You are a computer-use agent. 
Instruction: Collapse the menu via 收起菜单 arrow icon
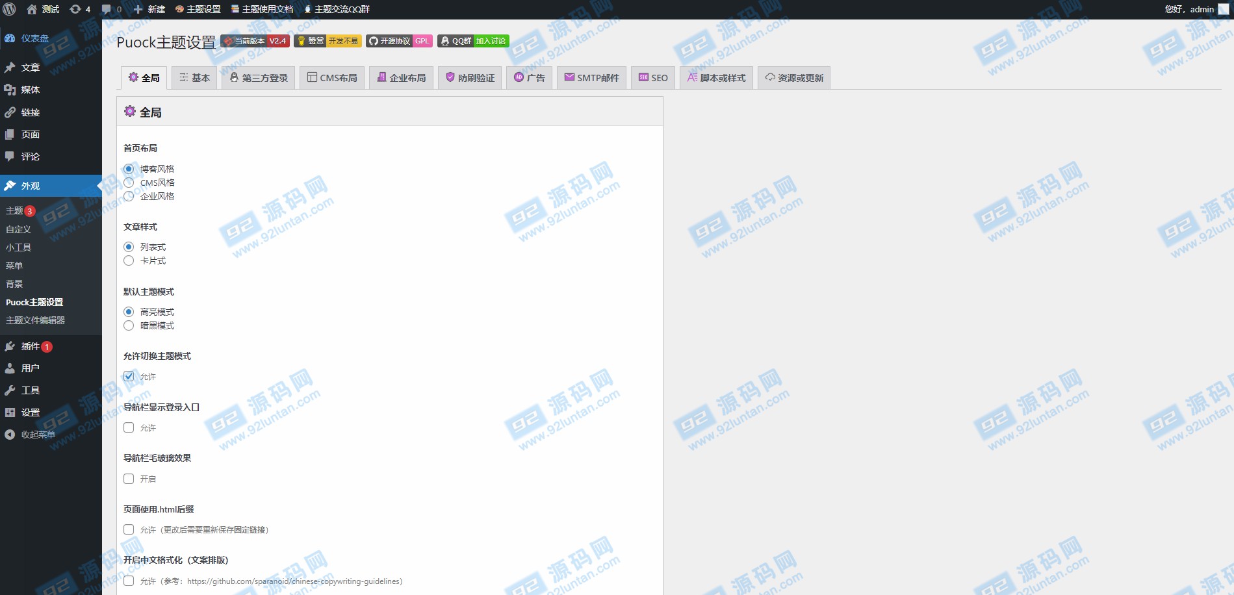(10, 435)
